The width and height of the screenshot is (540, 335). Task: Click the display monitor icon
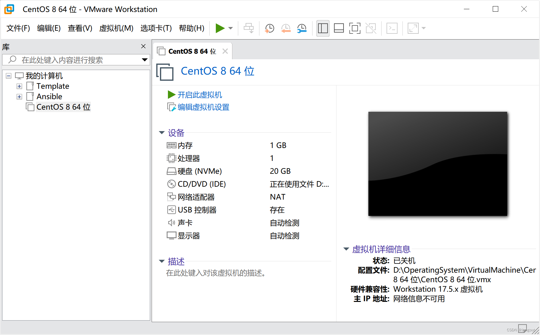(x=171, y=236)
